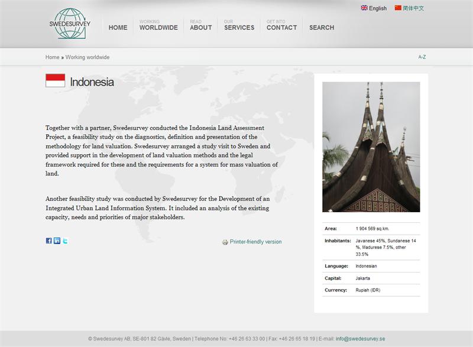
Task: Share page on Twitter
Action: click(x=65, y=241)
